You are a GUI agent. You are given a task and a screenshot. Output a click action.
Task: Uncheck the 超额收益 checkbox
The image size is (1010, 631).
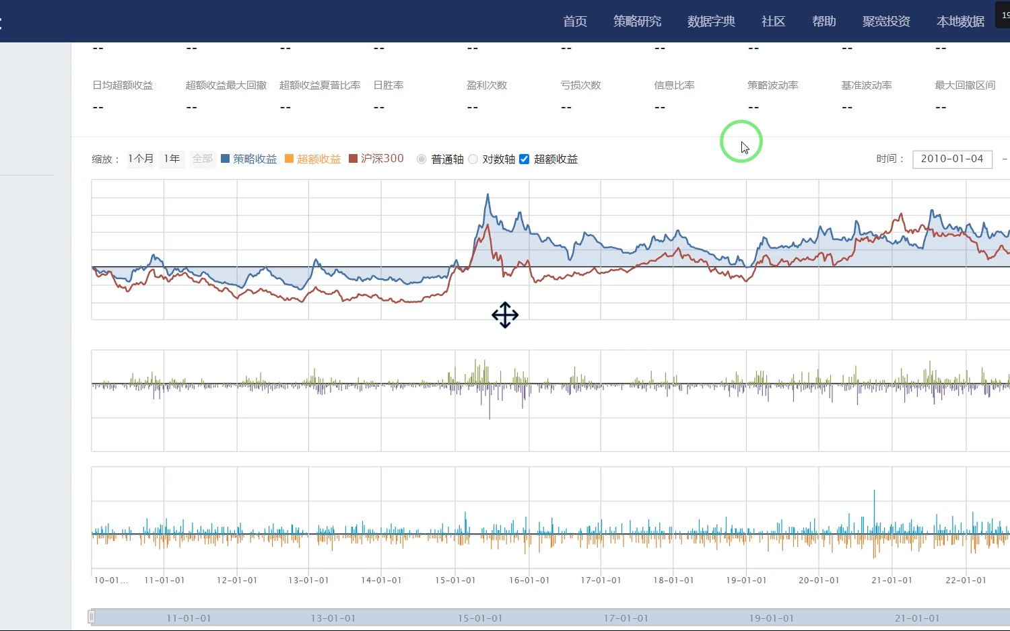click(x=524, y=159)
